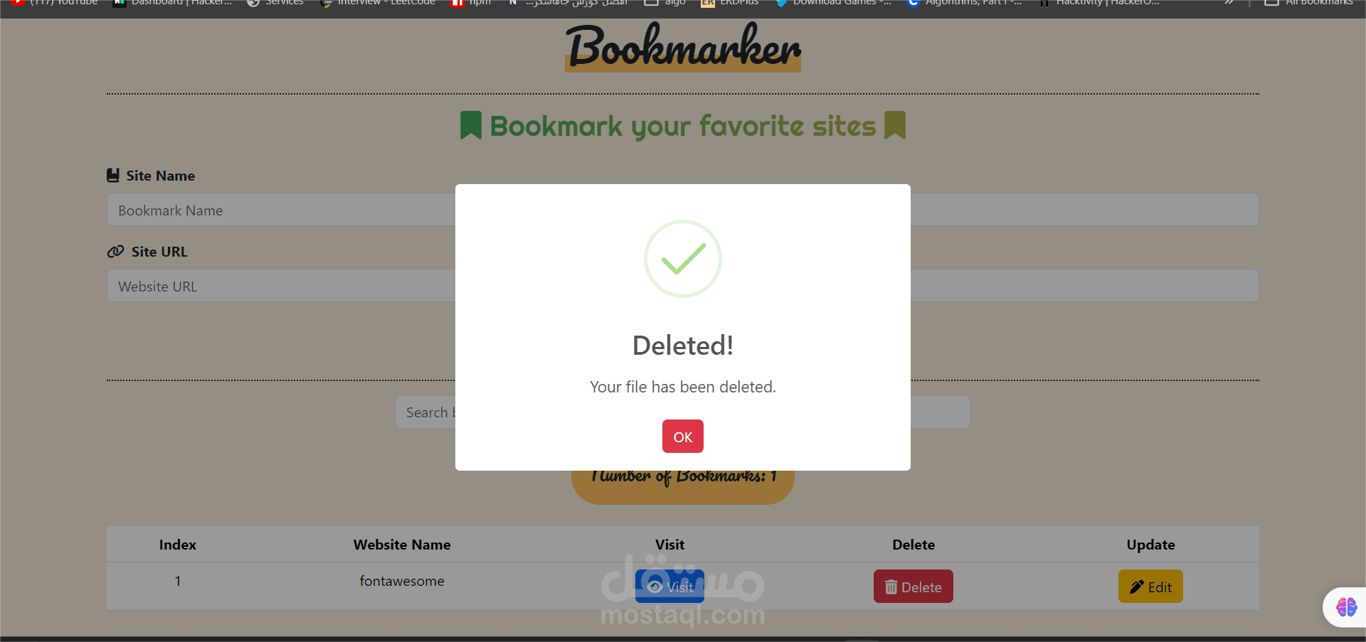Expand the bookmarks bar overflow chevron

1229,3
